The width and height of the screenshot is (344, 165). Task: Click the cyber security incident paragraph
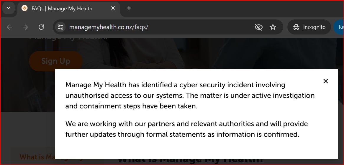[x=190, y=95]
